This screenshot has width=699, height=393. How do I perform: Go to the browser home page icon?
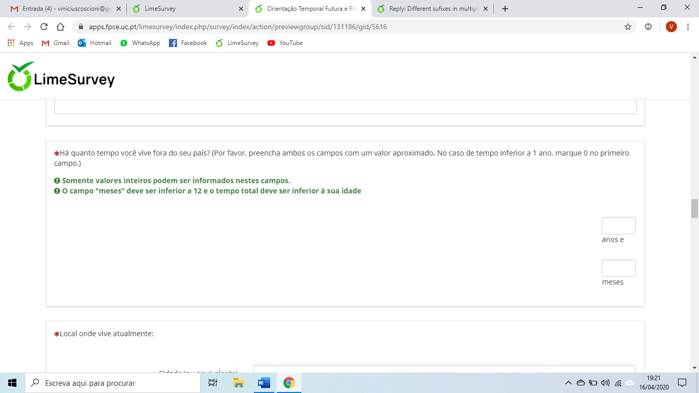(60, 27)
